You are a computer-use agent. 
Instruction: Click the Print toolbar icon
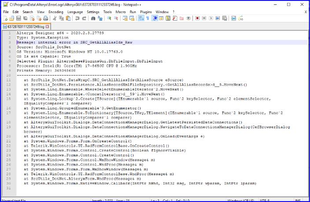pos(46,18)
